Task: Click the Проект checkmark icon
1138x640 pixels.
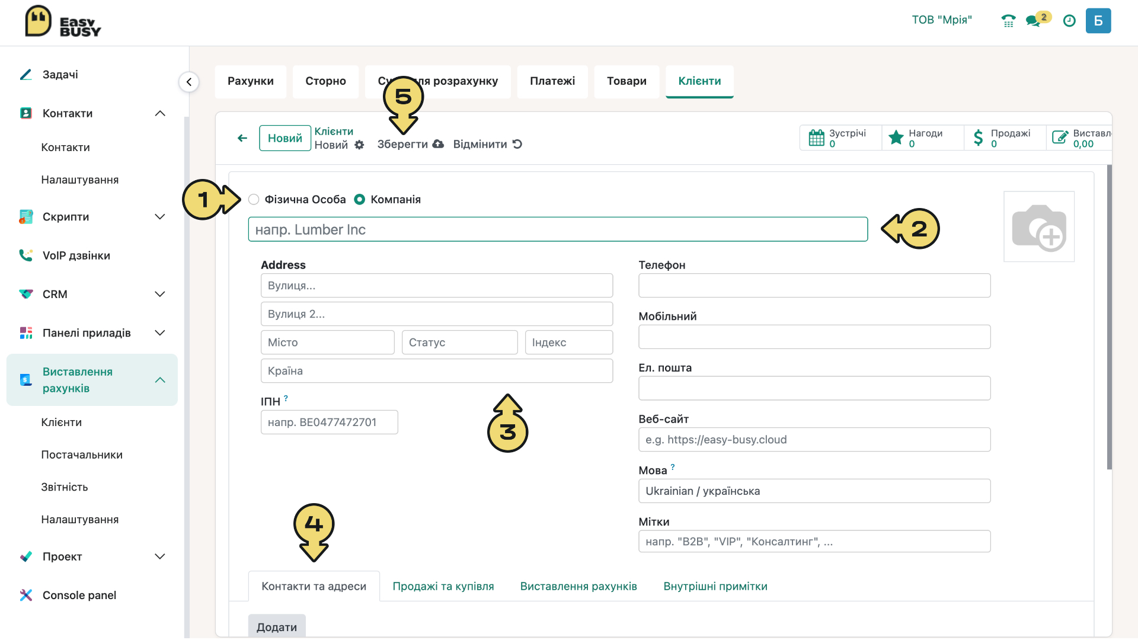Action: 26,556
